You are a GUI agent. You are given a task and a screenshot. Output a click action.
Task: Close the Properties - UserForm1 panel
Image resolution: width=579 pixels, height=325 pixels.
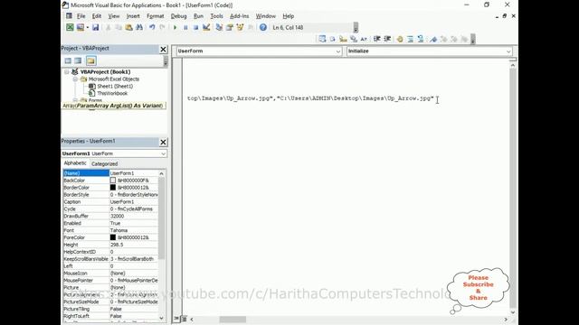pyautogui.click(x=163, y=142)
